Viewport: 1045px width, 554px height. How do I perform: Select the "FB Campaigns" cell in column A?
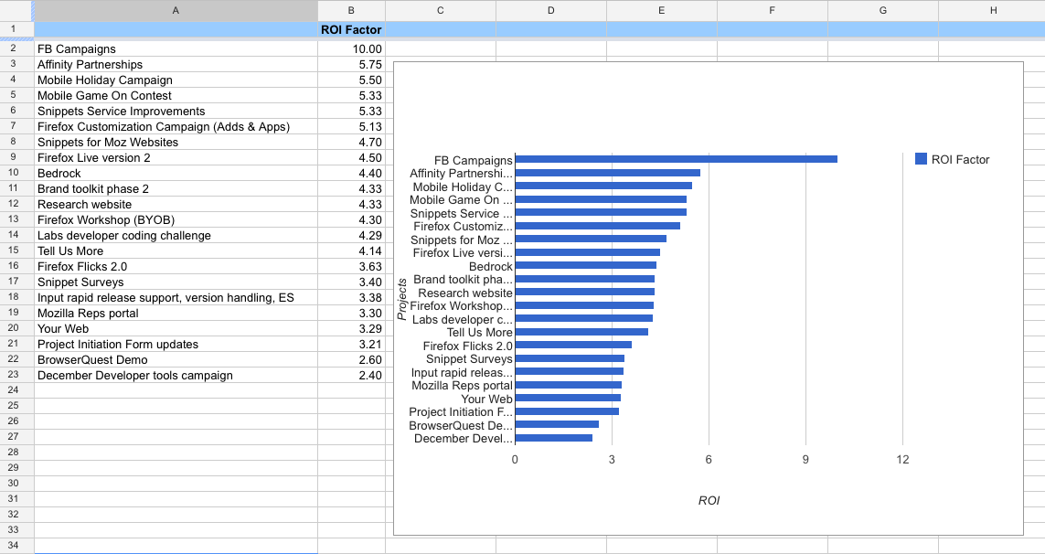tap(176, 48)
